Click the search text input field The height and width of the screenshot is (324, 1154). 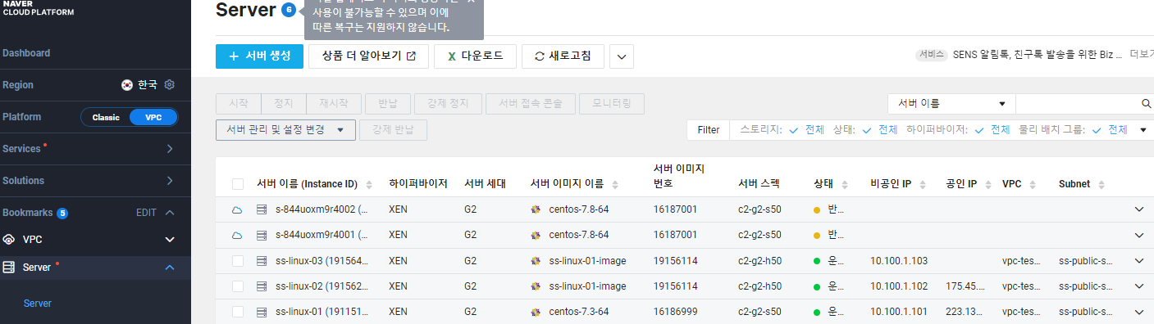[1077, 104]
